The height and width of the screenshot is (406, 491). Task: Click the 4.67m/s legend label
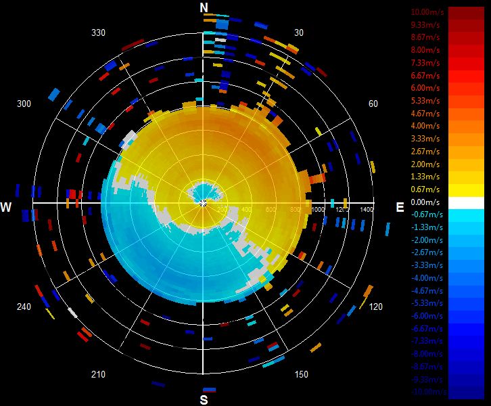[x=425, y=114]
